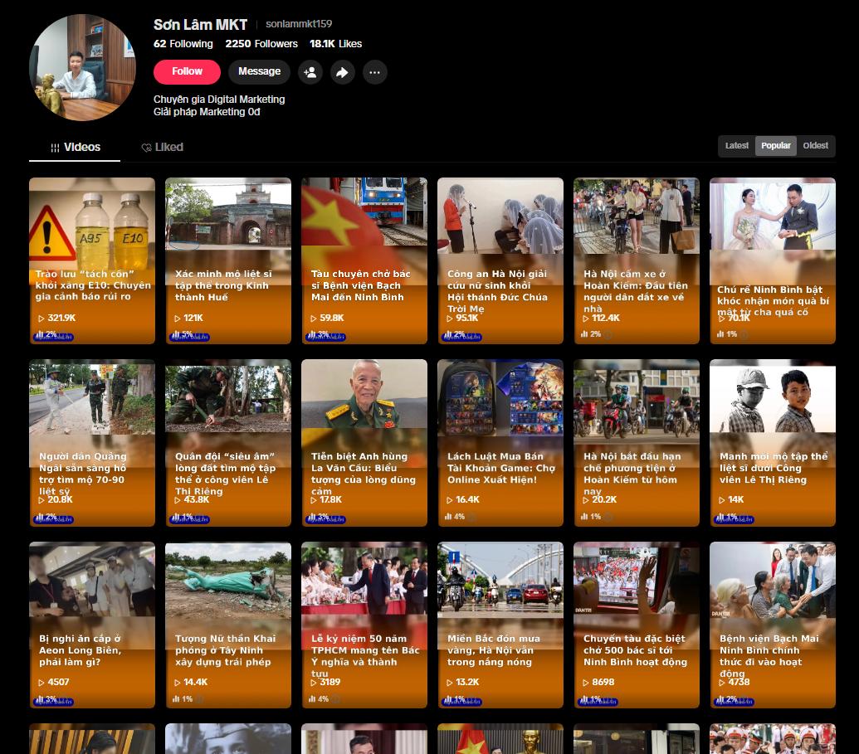The height and width of the screenshot is (754, 859).
Task: Open the Kinh thành Huế video
Action: (x=228, y=260)
